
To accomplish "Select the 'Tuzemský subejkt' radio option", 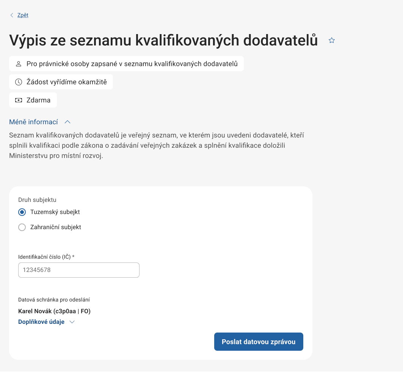I will 22,212.
